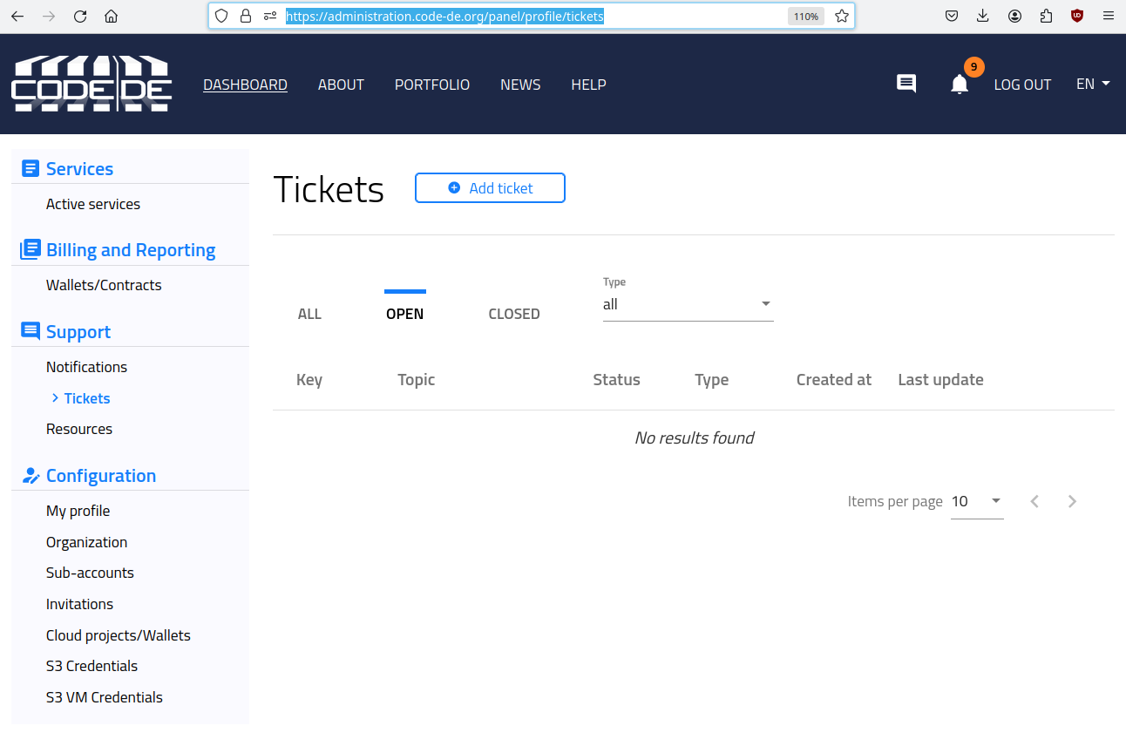Image resolution: width=1126 pixels, height=753 pixels.
Task: Open Wallets/Contracts in sidebar
Action: pos(104,285)
